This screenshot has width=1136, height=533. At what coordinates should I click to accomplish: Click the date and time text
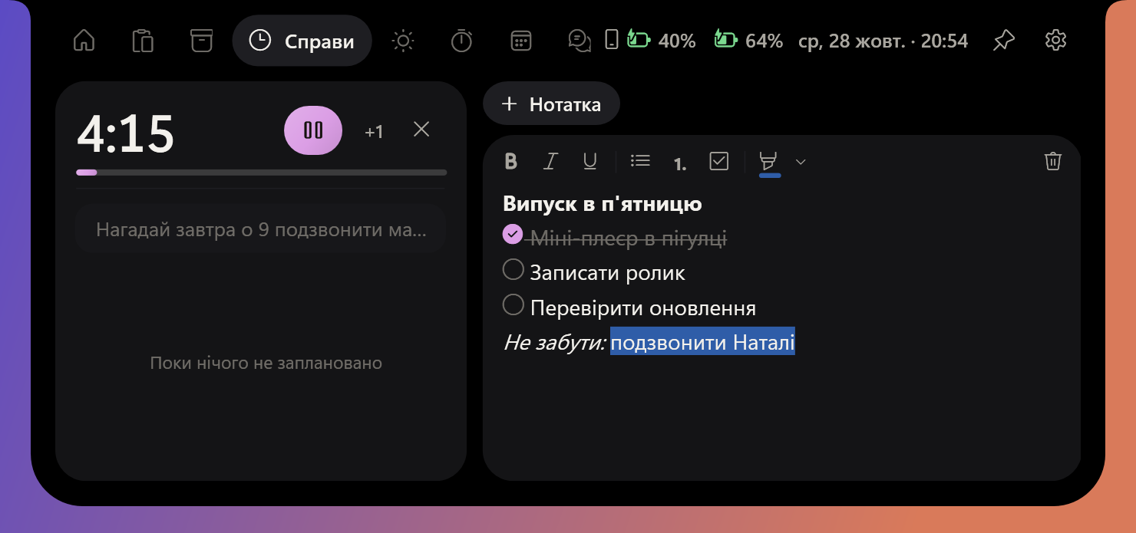tap(883, 41)
